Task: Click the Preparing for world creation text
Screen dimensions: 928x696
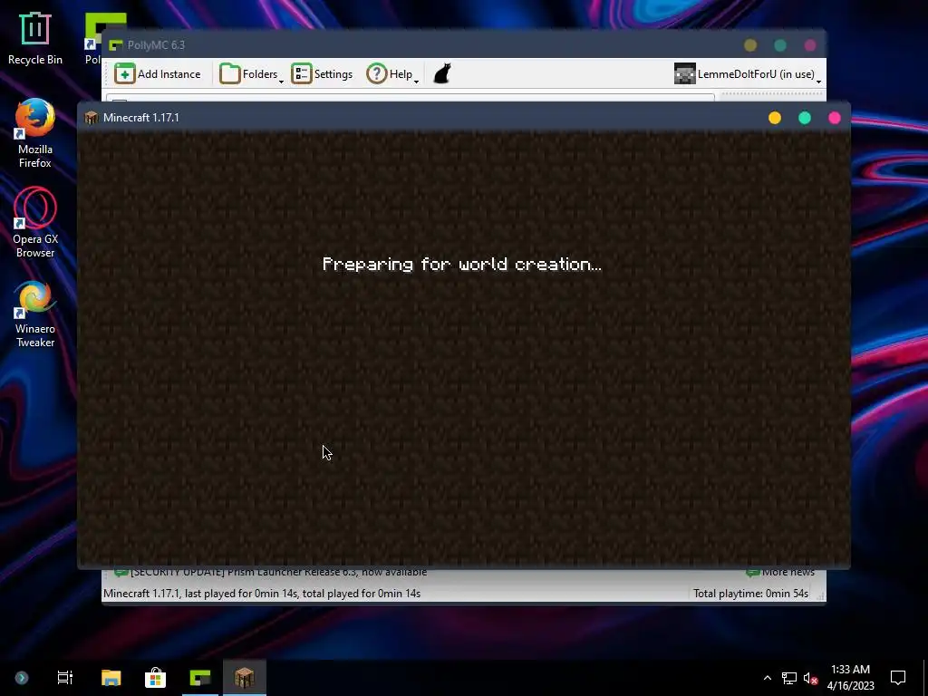Action: click(x=461, y=264)
